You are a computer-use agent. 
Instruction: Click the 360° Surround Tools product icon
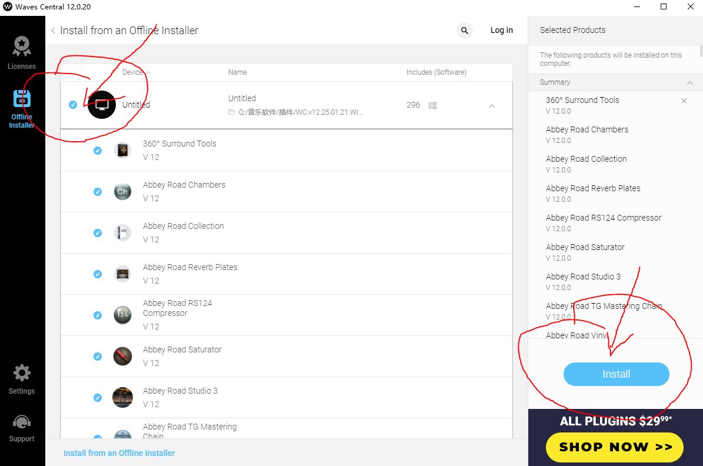[122, 151]
